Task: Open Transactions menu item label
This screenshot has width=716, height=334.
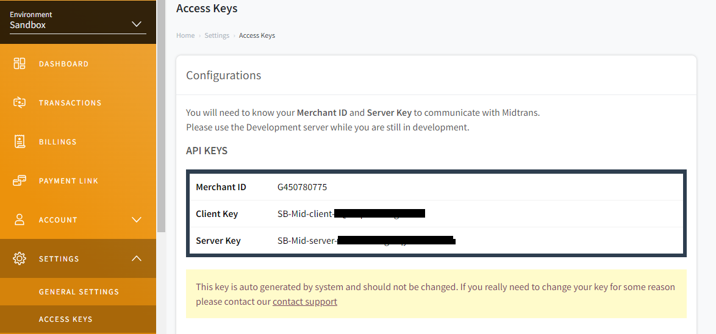Action: coord(70,102)
